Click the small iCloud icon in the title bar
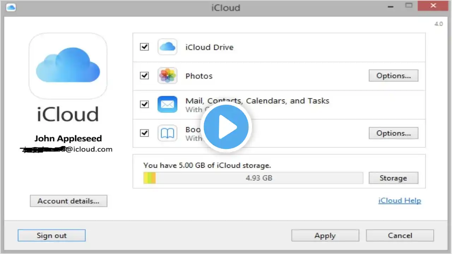This screenshot has height=254, width=452. (11, 7)
